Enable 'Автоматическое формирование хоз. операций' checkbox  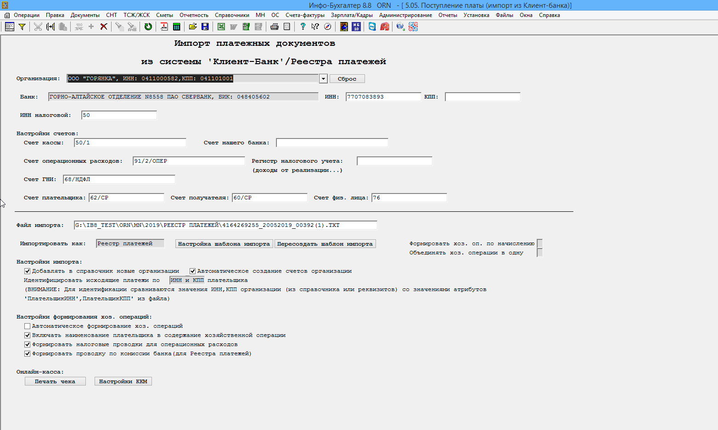click(27, 326)
